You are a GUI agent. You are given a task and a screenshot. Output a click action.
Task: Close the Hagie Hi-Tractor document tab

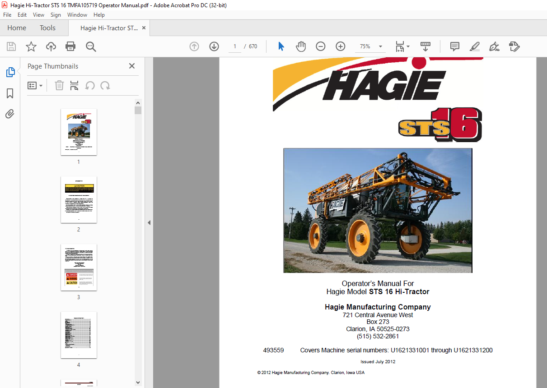click(x=144, y=28)
